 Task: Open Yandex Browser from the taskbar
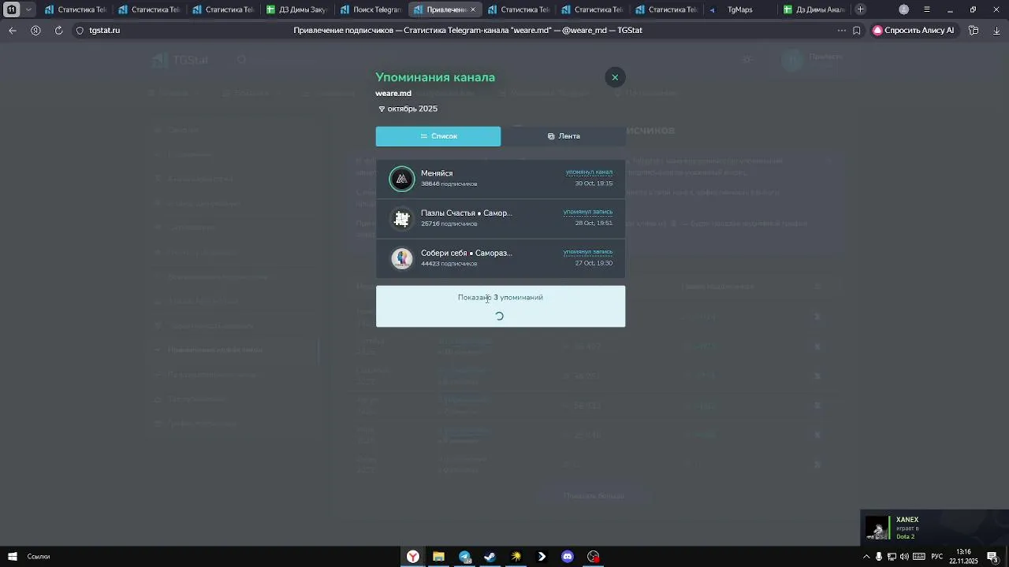[x=412, y=557]
